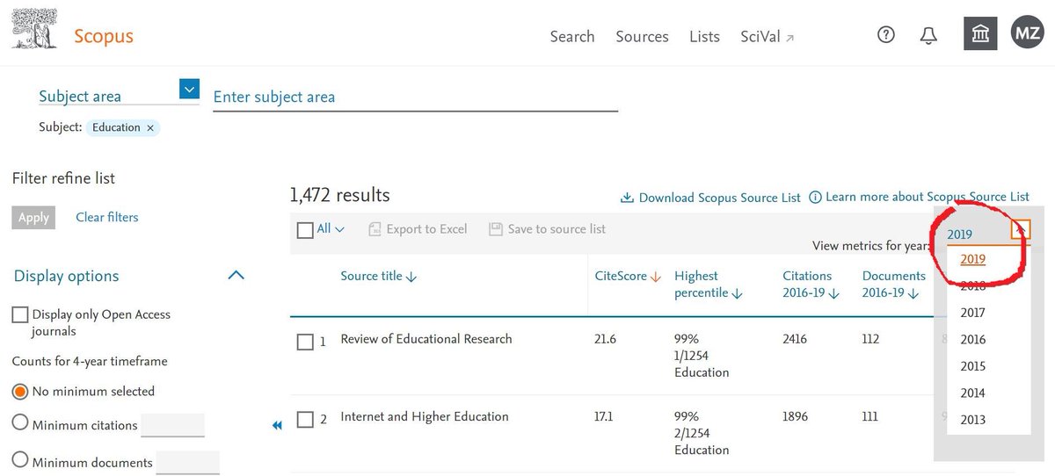
Task: Open the MZ user account menu
Action: click(1027, 34)
